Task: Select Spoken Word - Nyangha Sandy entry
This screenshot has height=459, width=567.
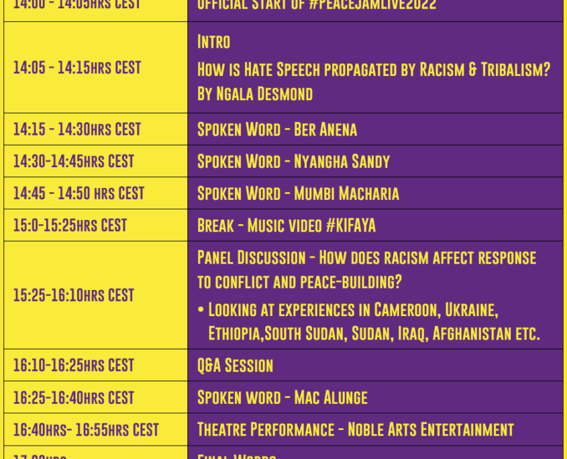Action: (293, 161)
